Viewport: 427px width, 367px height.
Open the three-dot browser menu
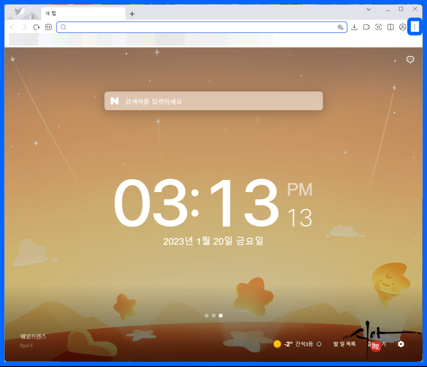point(414,27)
